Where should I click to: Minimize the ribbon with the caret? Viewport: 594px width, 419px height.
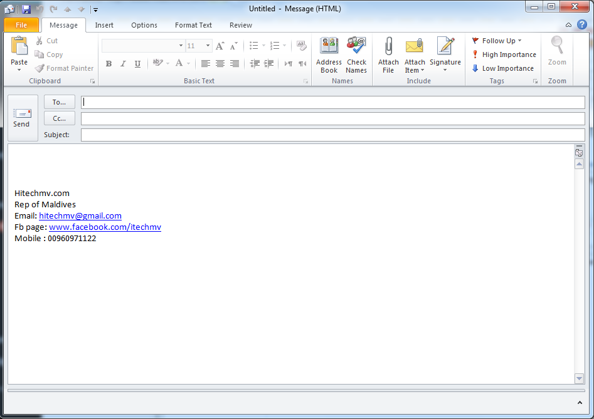click(569, 25)
